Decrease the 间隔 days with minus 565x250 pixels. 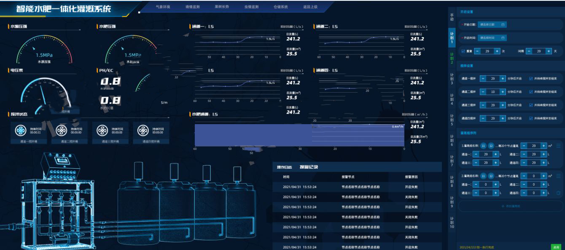coord(529,51)
